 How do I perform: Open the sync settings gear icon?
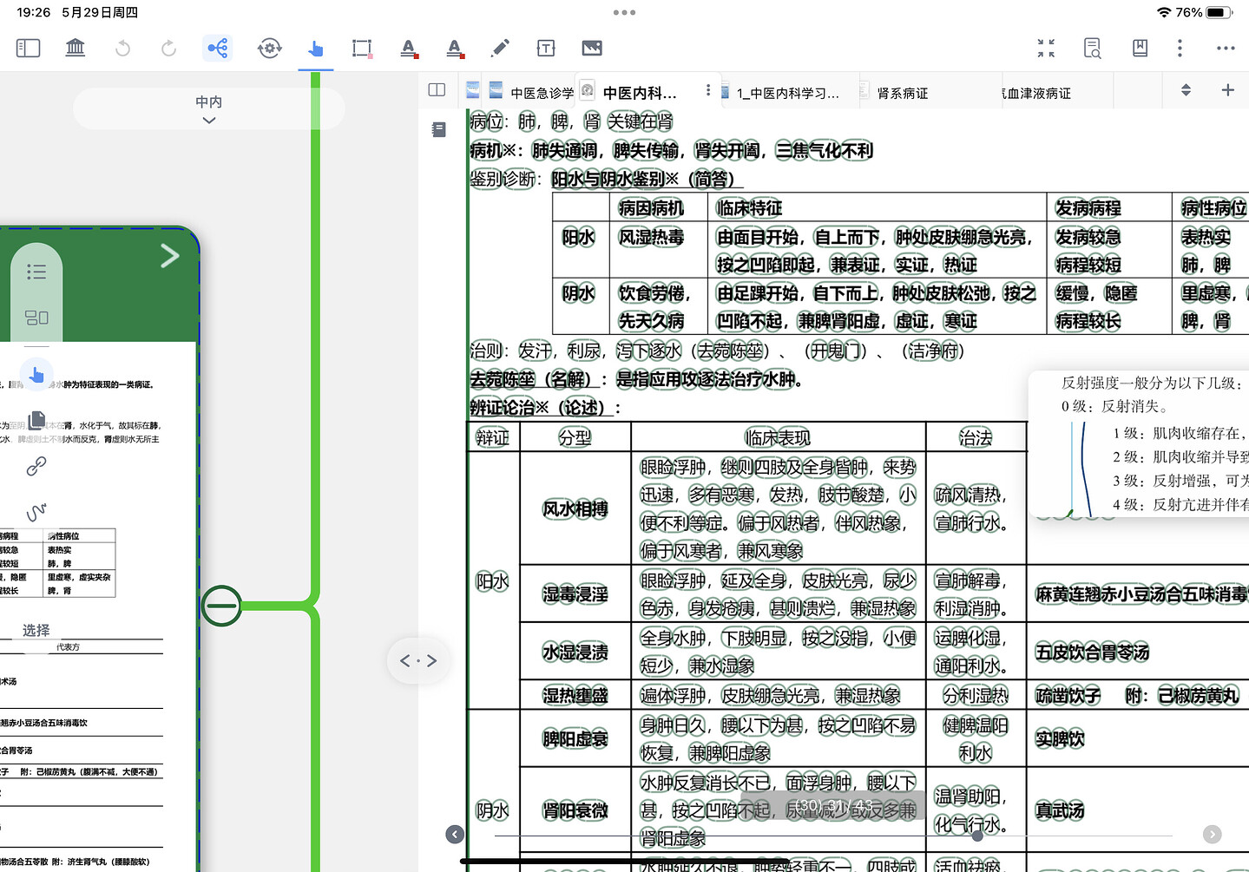tap(269, 48)
